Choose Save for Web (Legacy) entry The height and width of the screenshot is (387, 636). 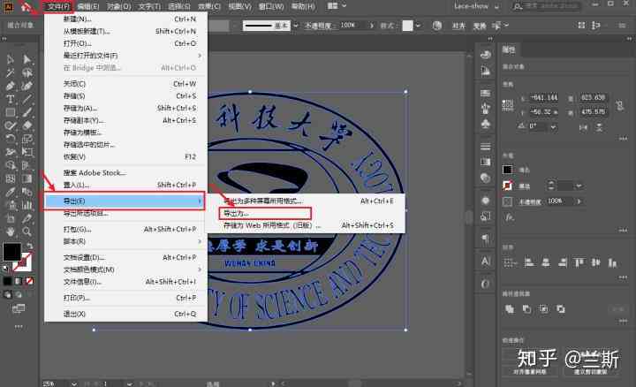pos(306,225)
